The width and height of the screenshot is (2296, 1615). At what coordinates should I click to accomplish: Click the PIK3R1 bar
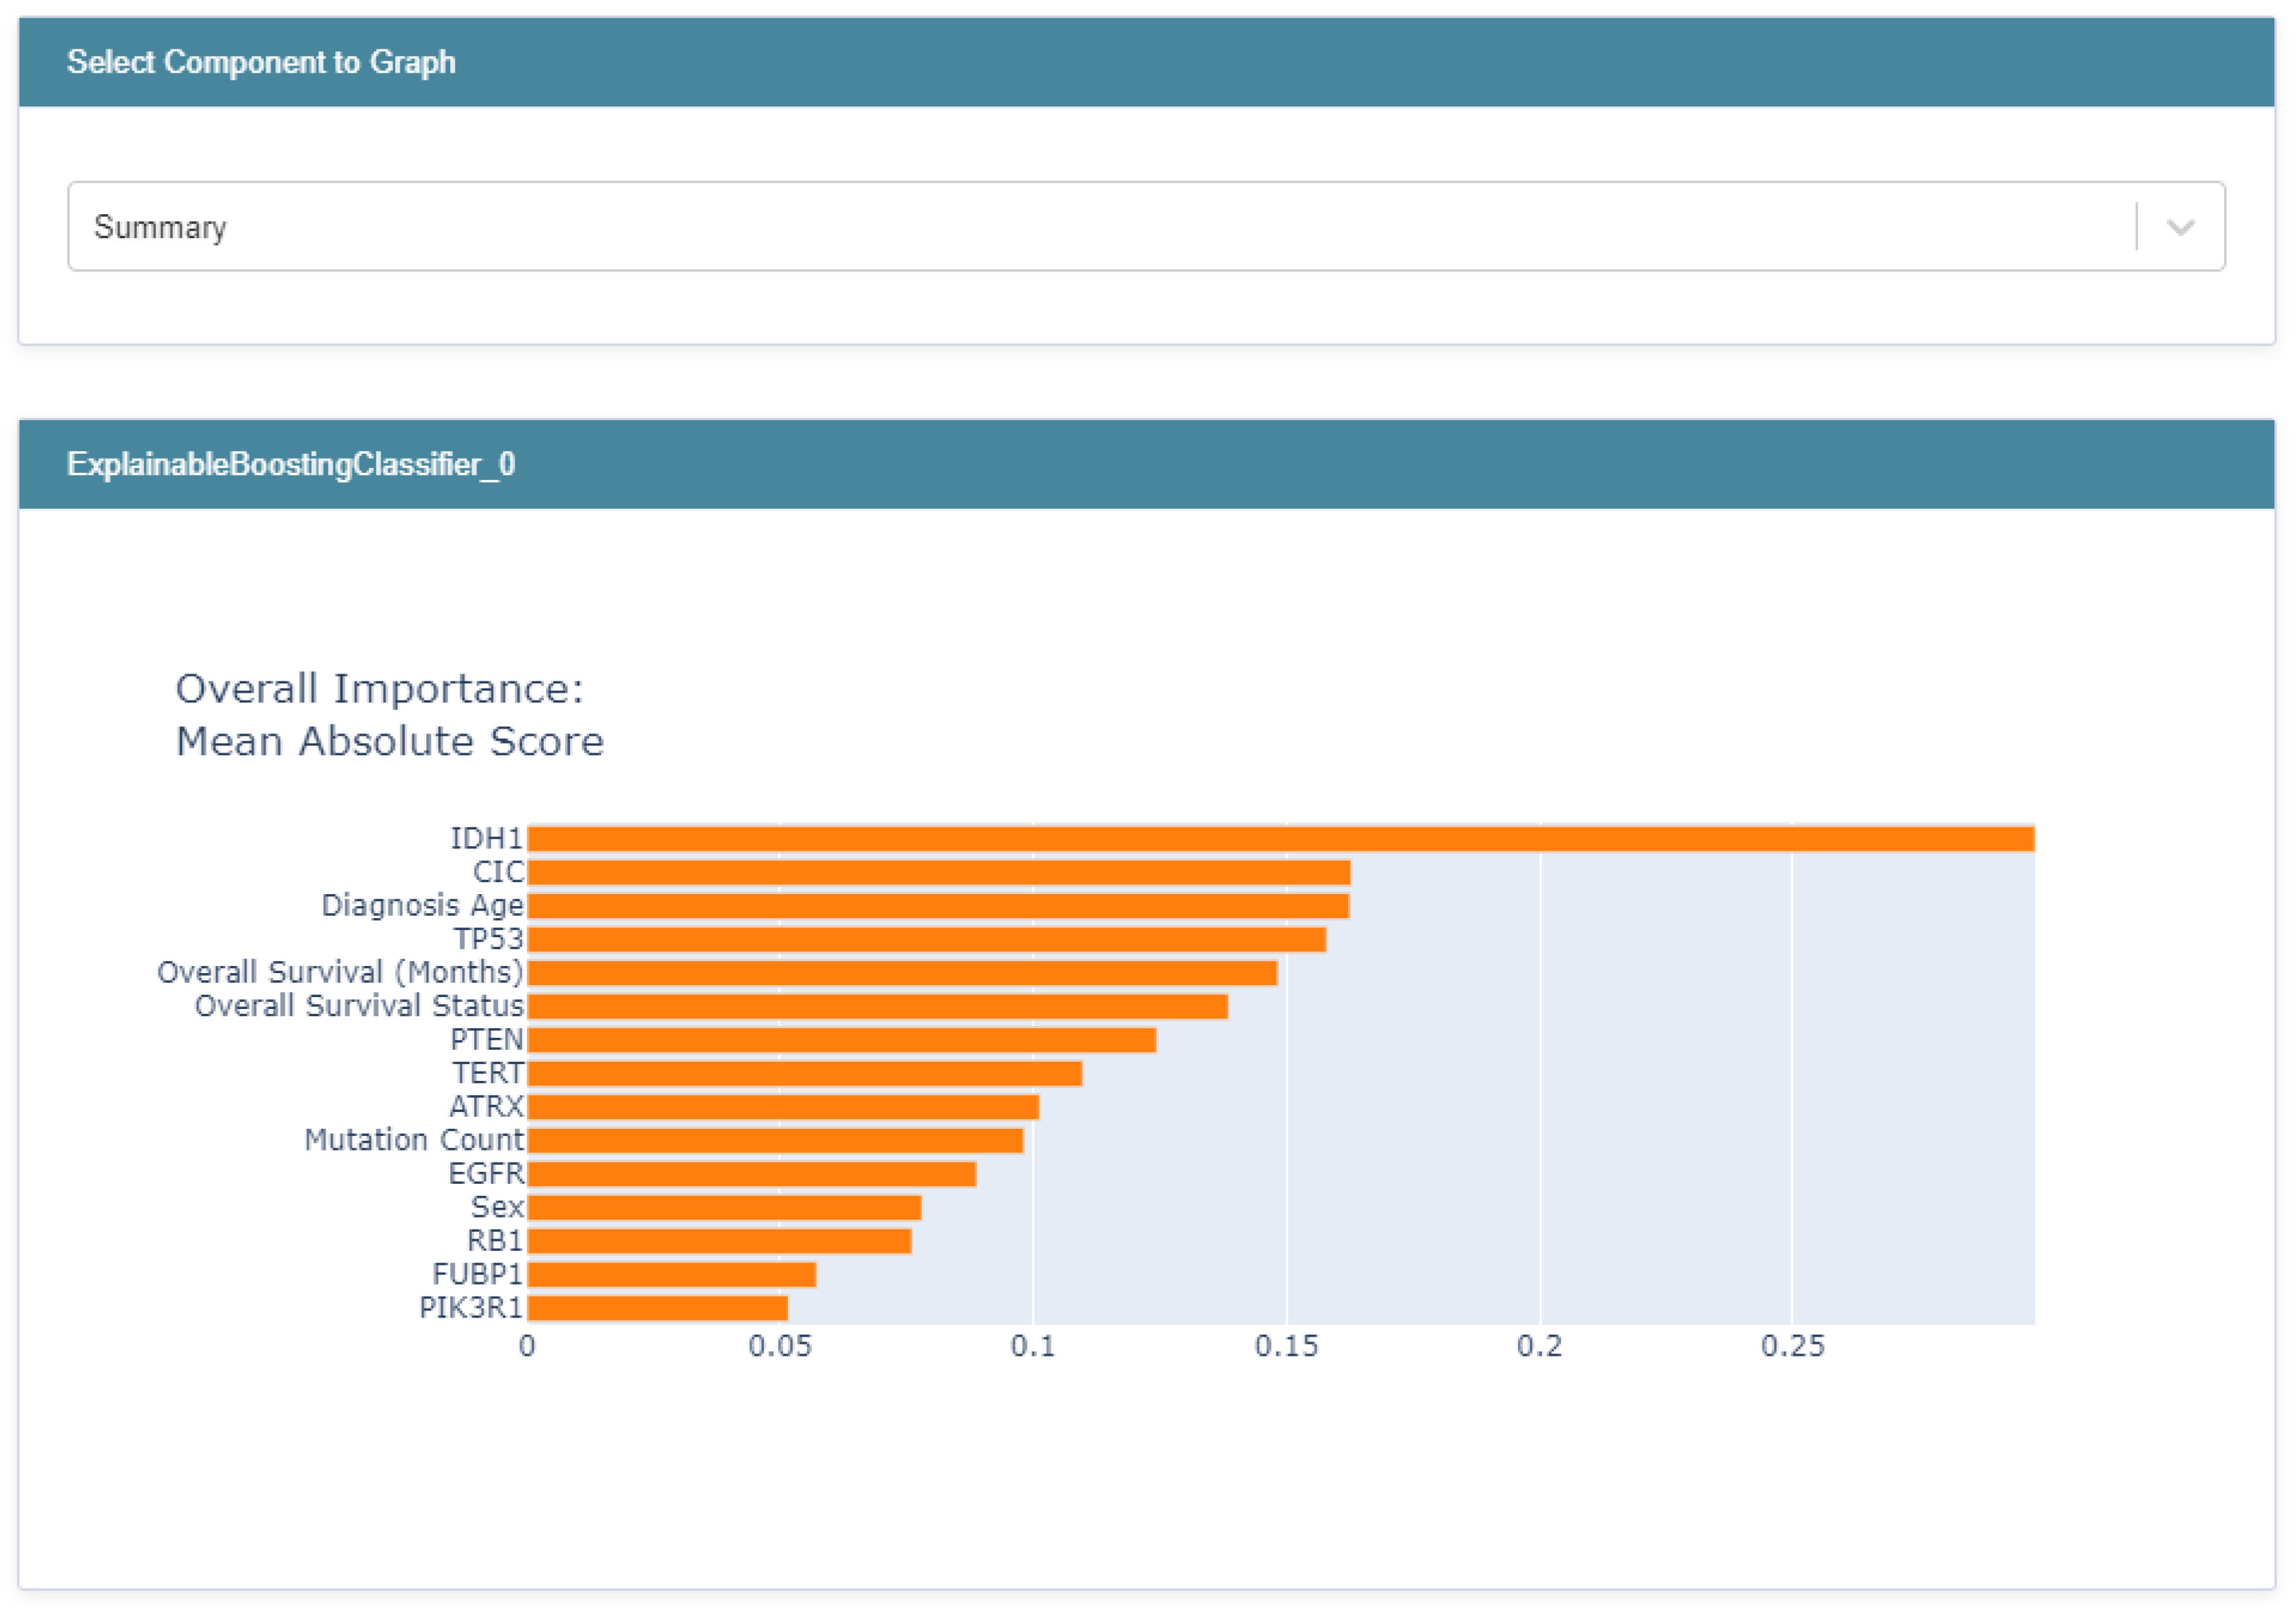click(x=657, y=1308)
